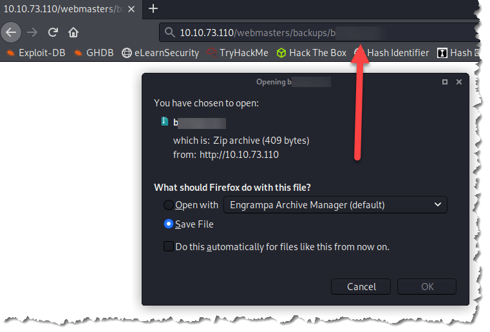Open the Hack The Box bookmark
The height and width of the screenshot is (332, 490).
tap(312, 53)
